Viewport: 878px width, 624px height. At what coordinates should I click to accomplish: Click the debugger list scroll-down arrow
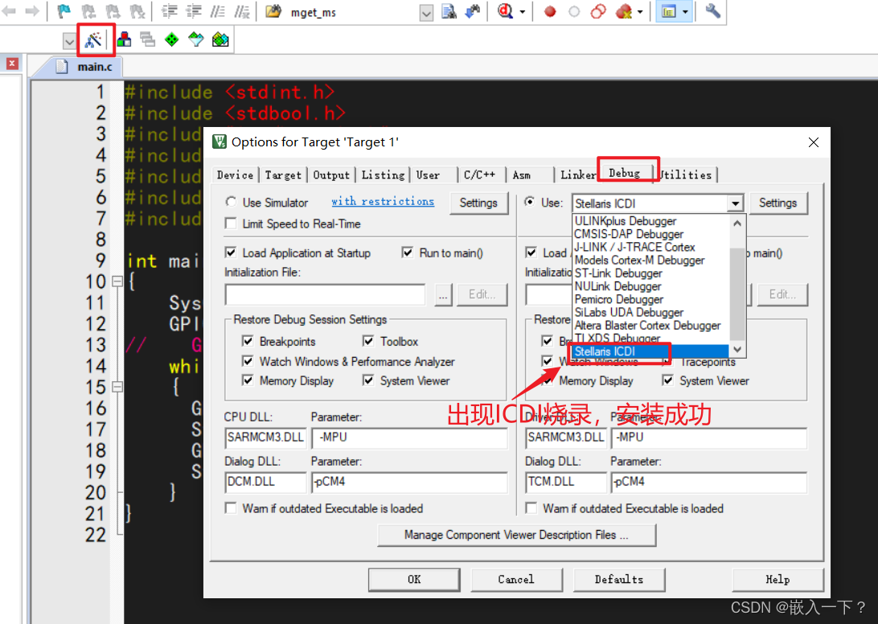tap(737, 350)
